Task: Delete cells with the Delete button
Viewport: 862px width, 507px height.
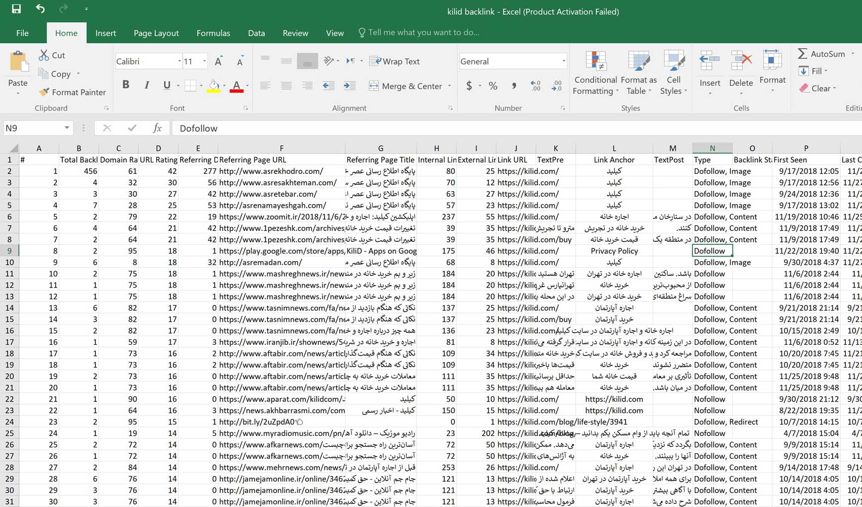Action: [x=741, y=73]
